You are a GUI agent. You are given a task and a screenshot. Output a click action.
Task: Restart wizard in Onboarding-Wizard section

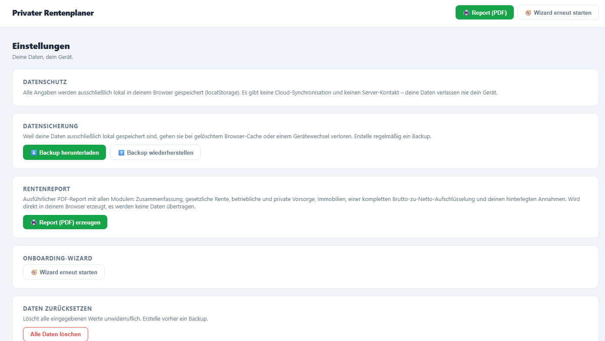click(64, 272)
